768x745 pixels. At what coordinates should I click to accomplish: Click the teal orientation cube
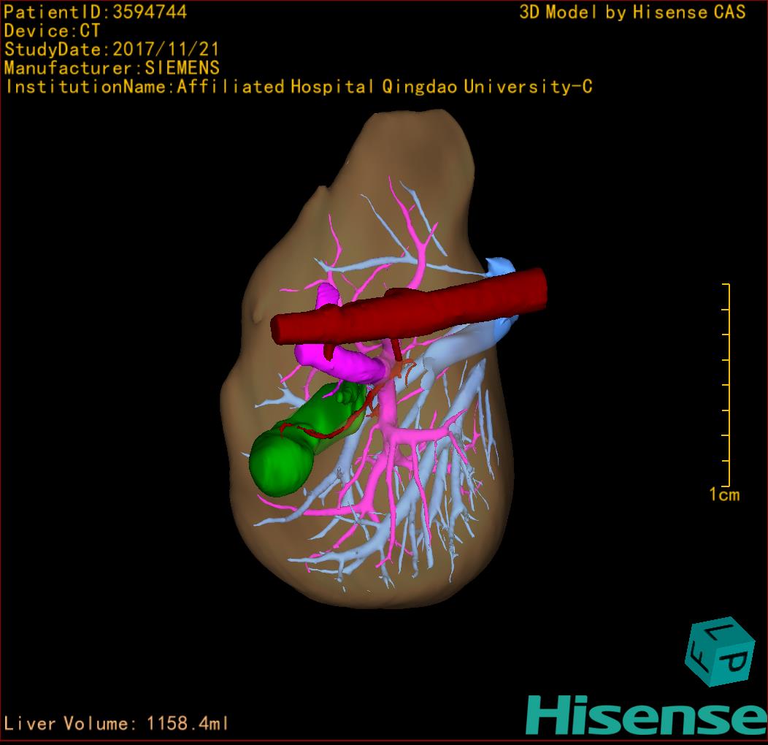(720, 652)
